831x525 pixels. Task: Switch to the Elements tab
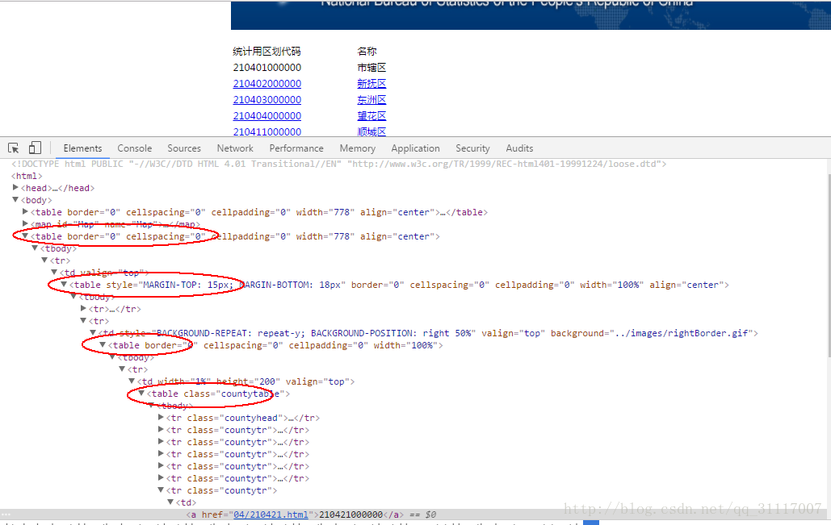point(82,148)
